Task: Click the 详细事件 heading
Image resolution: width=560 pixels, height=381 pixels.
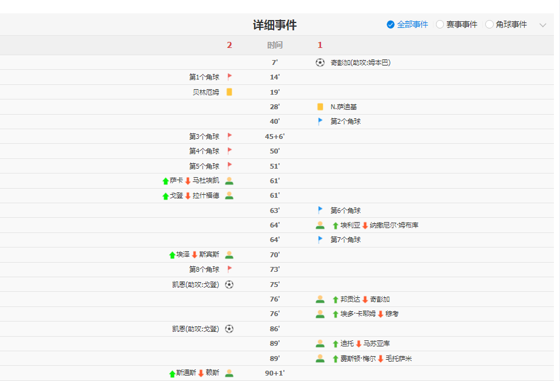Action: [275, 25]
